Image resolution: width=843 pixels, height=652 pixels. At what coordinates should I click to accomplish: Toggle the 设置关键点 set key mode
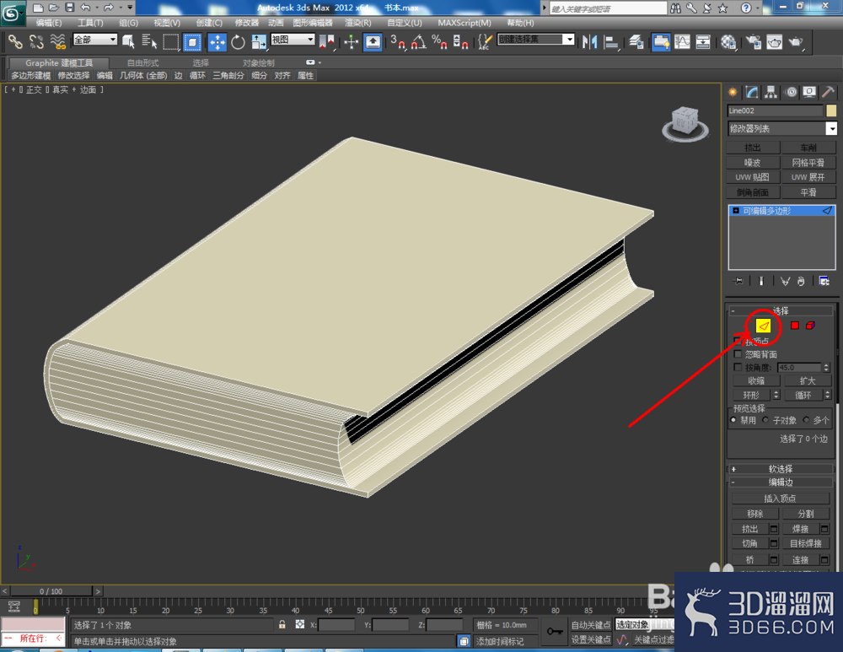pyautogui.click(x=590, y=639)
